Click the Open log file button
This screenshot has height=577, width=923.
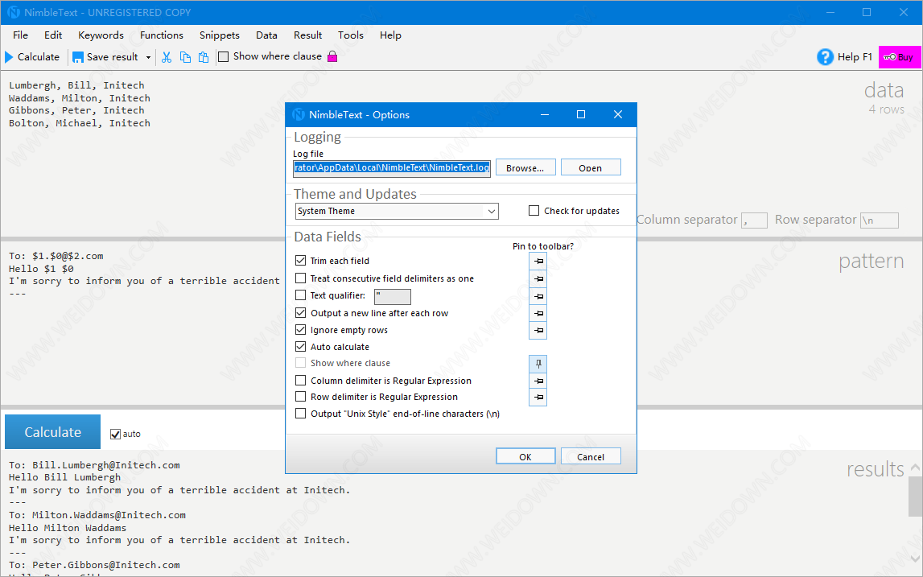pyautogui.click(x=591, y=168)
